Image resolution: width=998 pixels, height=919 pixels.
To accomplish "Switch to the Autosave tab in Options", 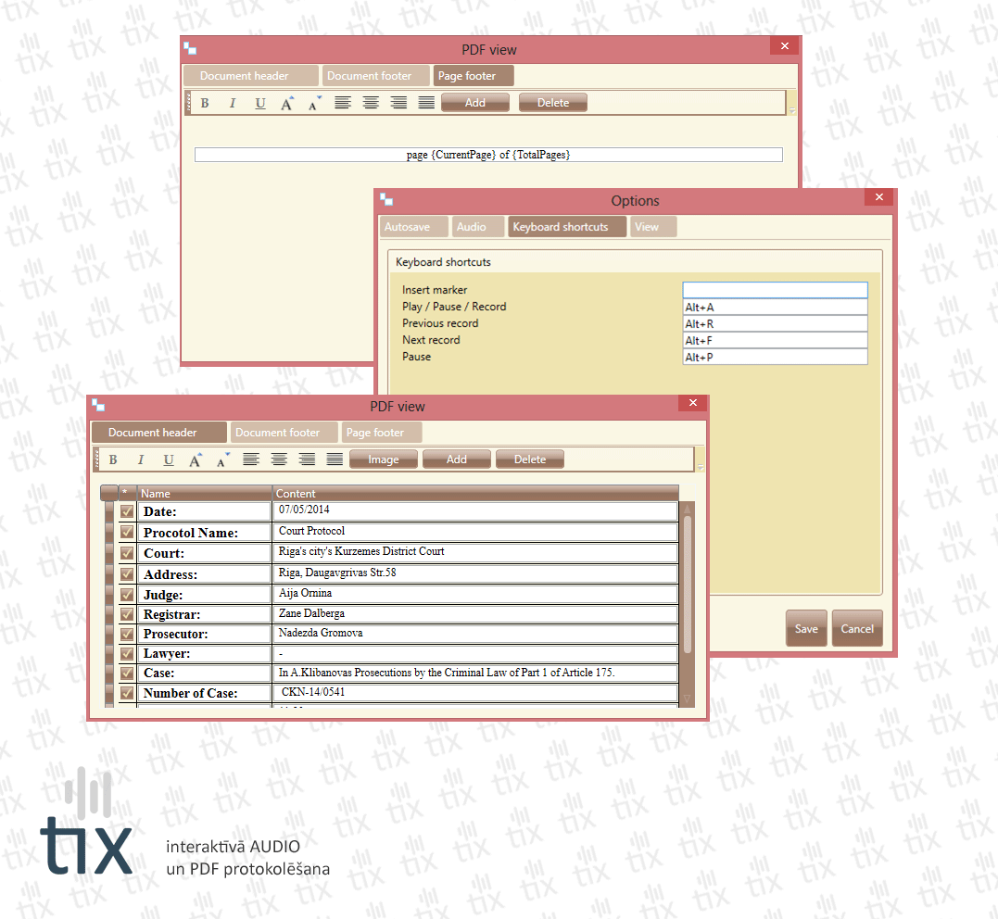I will (x=413, y=227).
